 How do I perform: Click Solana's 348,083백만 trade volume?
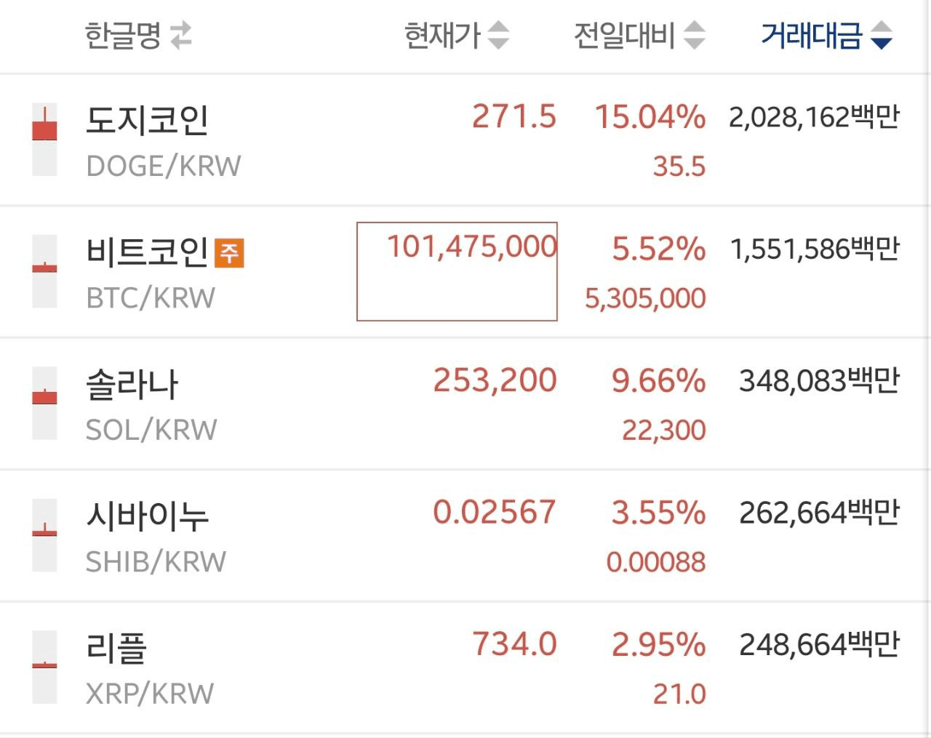click(819, 381)
